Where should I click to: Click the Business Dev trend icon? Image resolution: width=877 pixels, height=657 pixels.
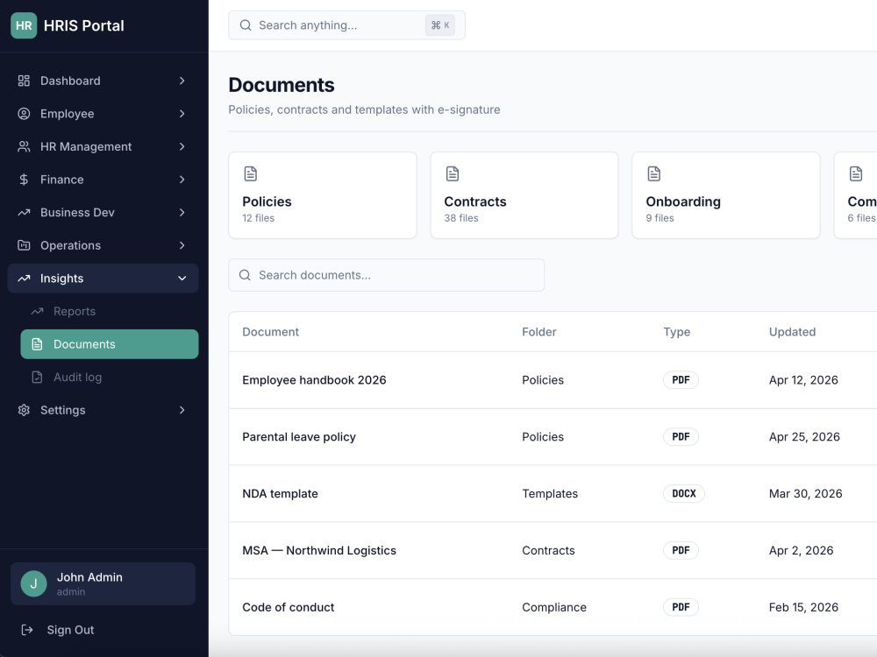click(24, 213)
